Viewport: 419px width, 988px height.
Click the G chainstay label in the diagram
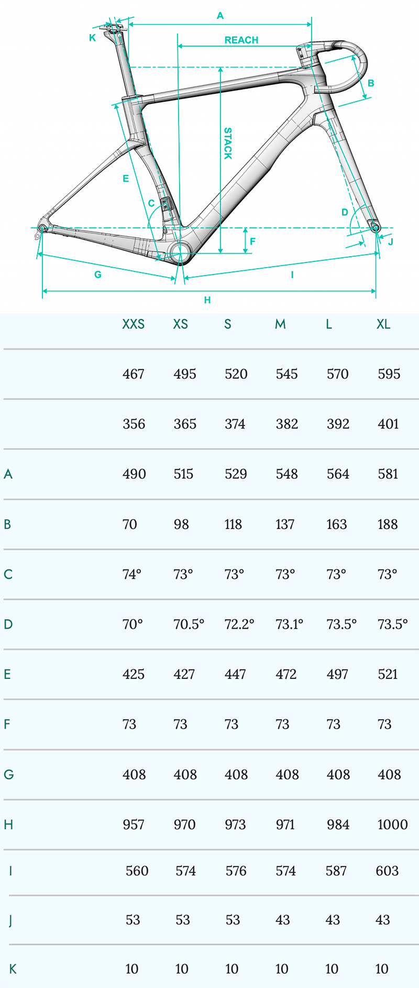point(98,275)
